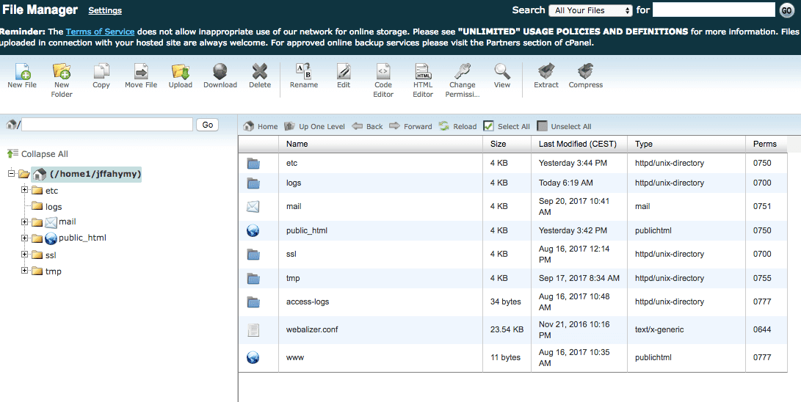Expand the tmp folder in tree
Viewport: 801px width, 402px height.
(24, 271)
